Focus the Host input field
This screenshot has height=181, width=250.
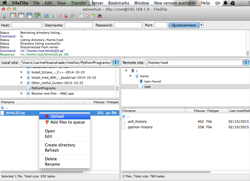click(x=27, y=25)
